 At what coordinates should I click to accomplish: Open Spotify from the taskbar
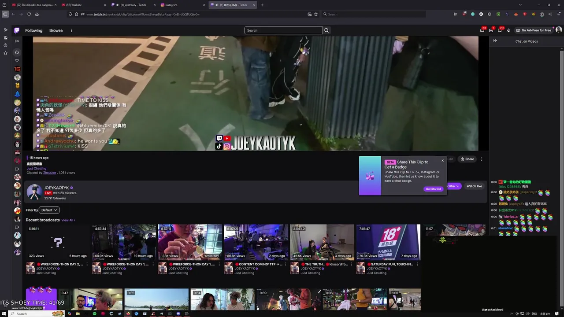click(94, 313)
